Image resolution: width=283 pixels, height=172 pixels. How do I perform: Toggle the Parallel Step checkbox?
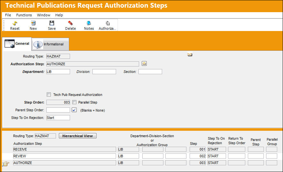pyautogui.click(x=74, y=102)
